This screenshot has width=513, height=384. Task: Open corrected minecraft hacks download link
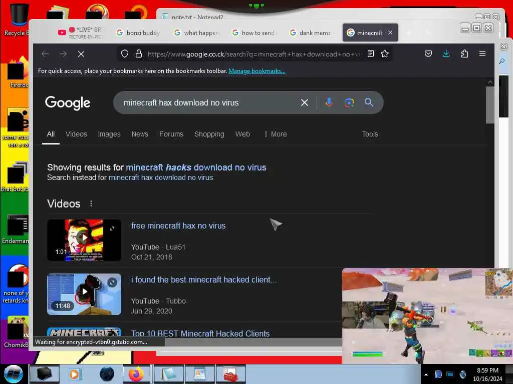tap(196, 167)
